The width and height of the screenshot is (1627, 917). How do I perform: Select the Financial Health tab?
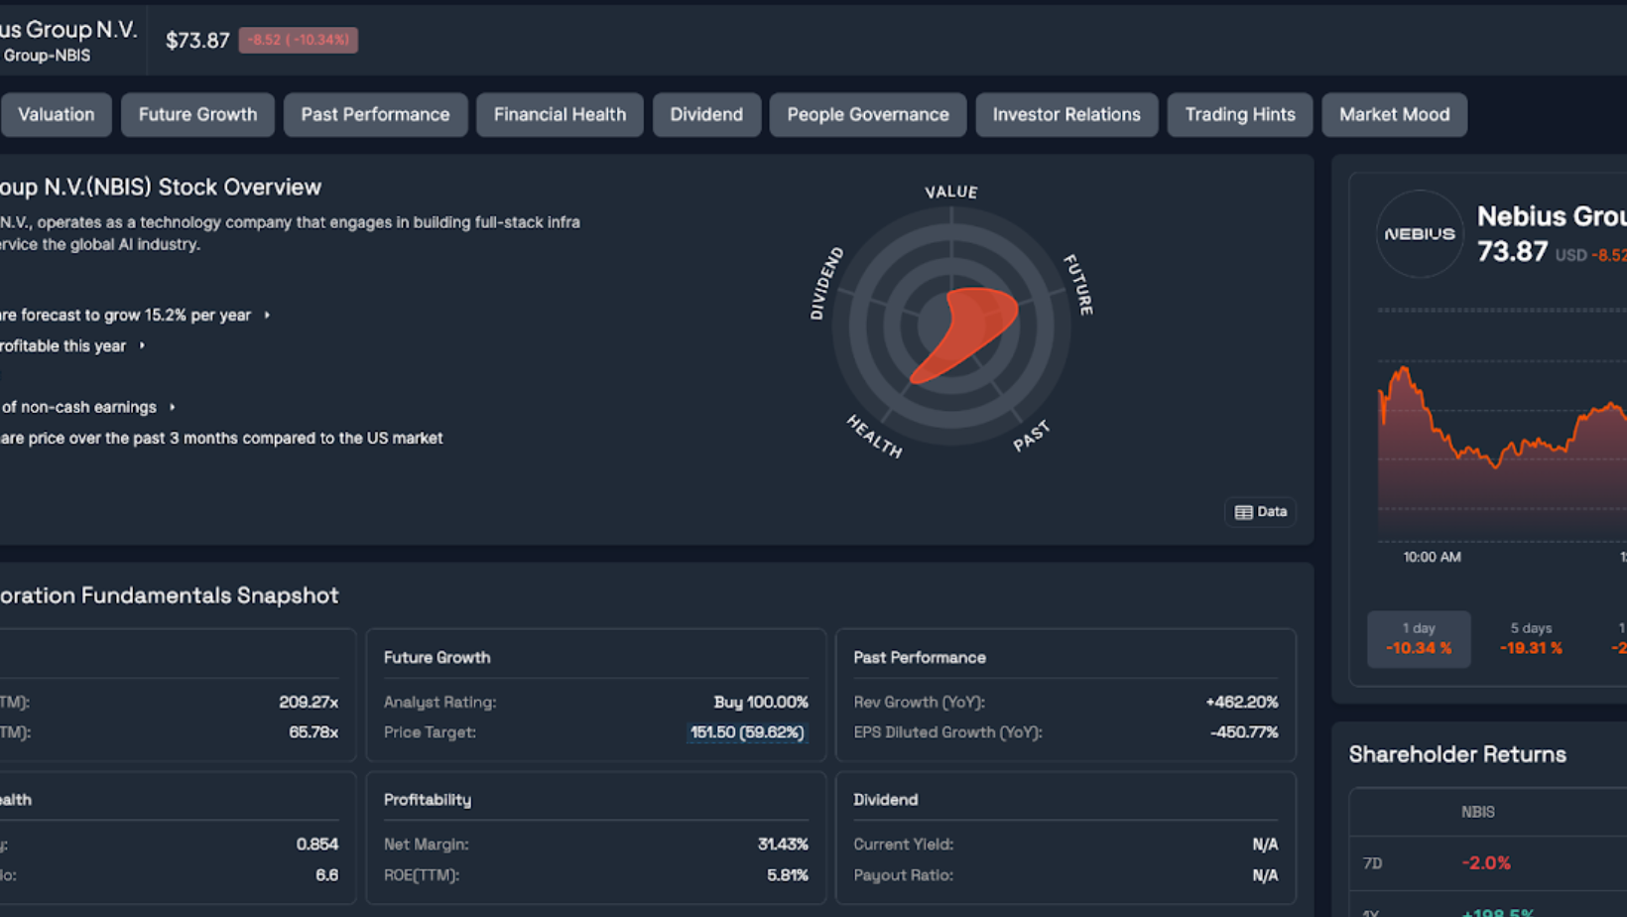(x=560, y=115)
